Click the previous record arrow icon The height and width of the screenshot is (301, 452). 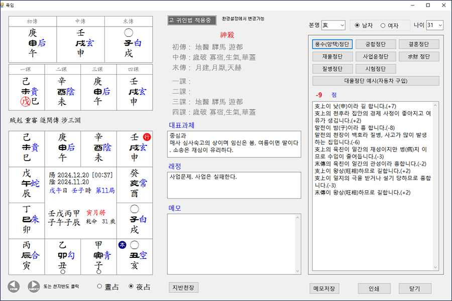point(13,285)
